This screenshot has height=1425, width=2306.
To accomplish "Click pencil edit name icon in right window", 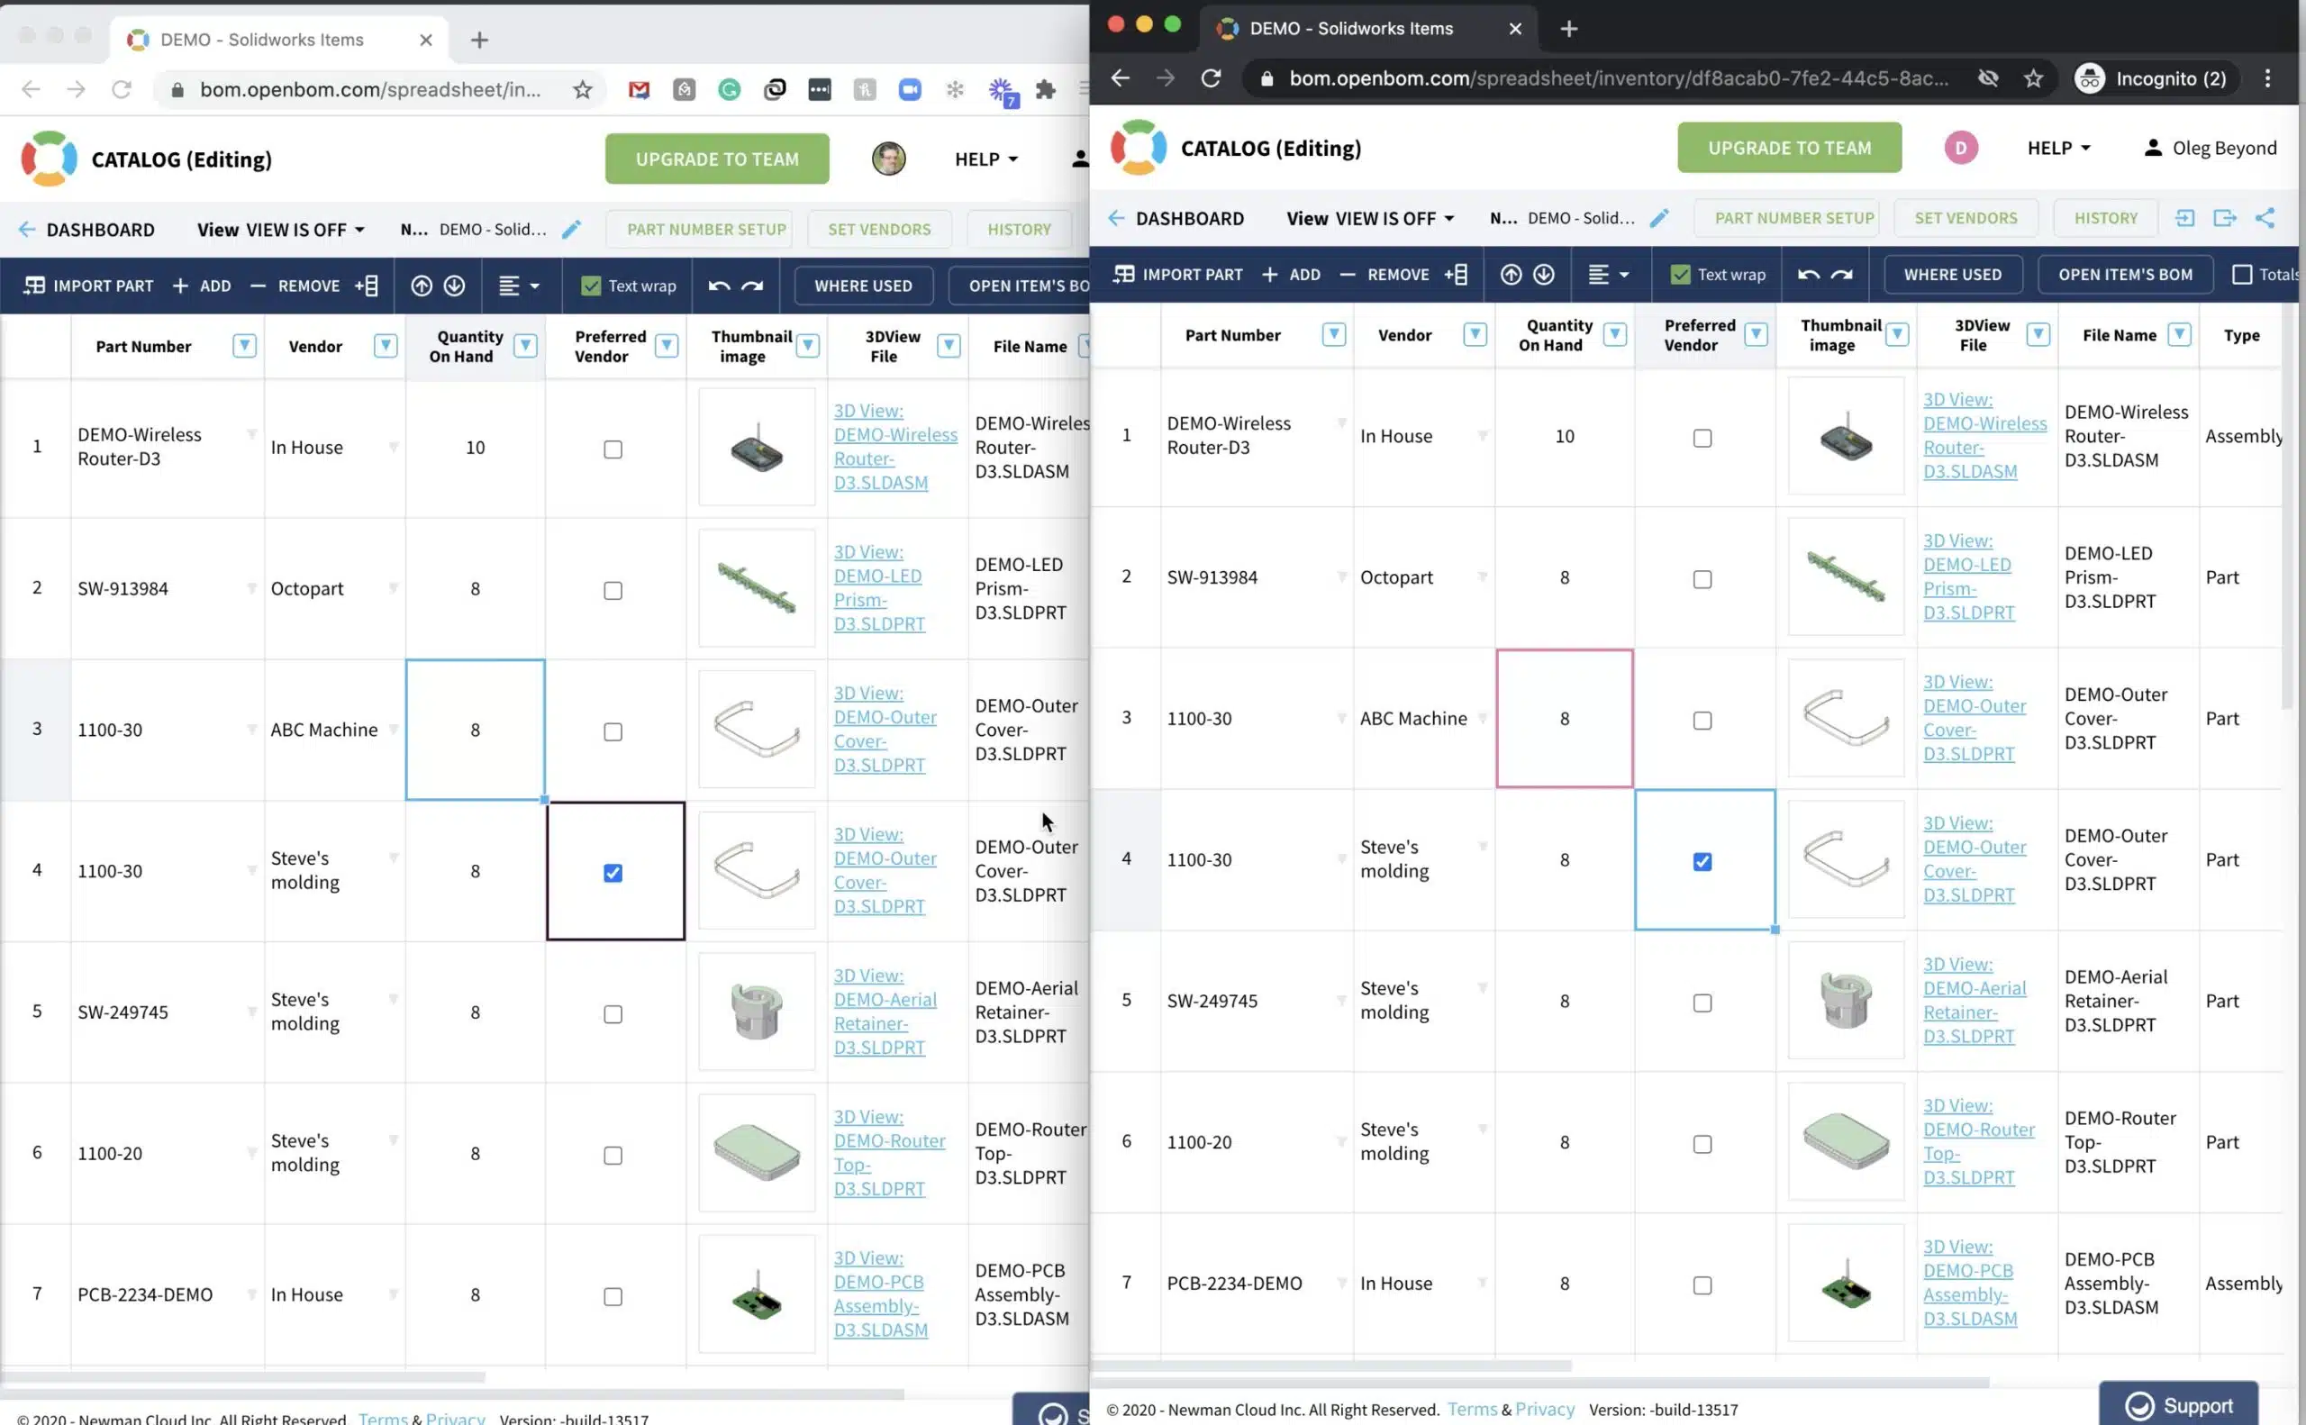I will 1659,219.
